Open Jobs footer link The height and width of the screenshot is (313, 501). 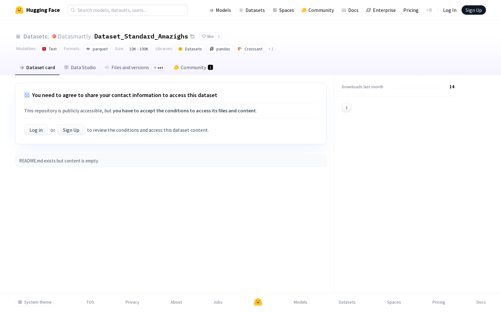point(218,302)
